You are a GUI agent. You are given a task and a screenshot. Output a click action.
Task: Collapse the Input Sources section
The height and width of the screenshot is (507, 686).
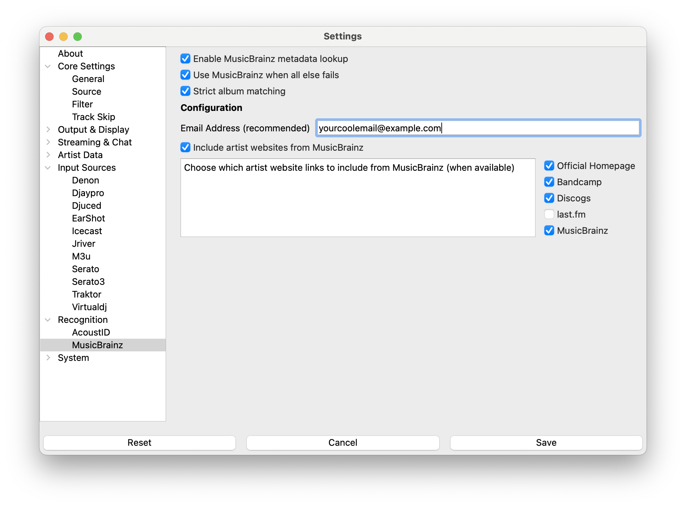point(48,168)
